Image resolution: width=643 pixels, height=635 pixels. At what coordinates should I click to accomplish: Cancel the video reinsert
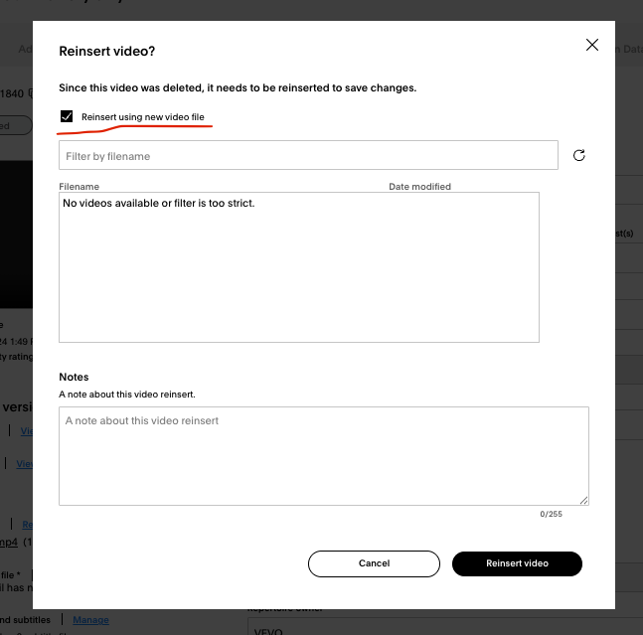[x=374, y=563]
